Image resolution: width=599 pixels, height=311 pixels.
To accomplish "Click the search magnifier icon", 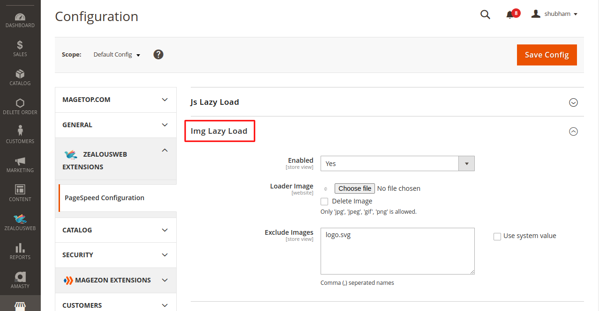I will click(x=485, y=14).
